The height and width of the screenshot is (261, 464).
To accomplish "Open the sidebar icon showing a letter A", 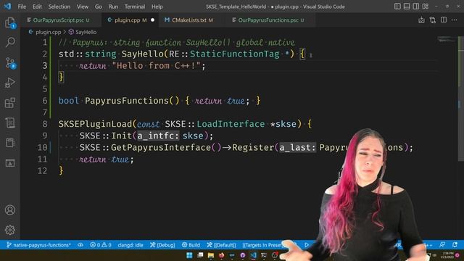I will click(10, 162).
